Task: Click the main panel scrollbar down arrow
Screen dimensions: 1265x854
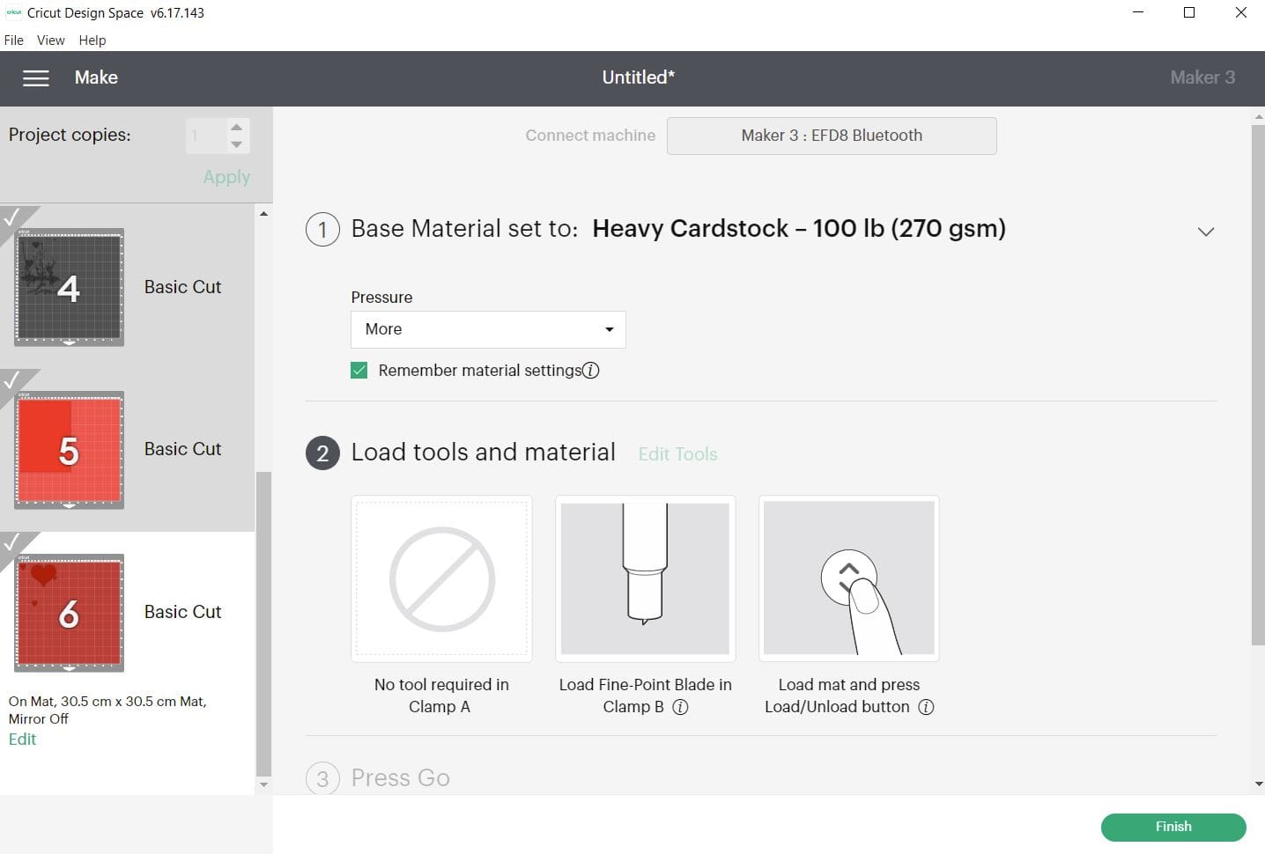Action: pos(1258,784)
